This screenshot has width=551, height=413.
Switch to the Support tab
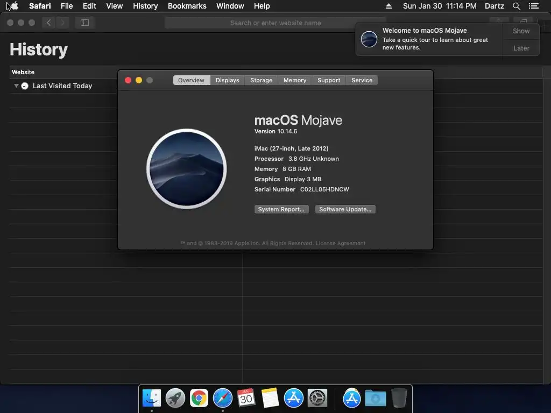[x=329, y=80]
